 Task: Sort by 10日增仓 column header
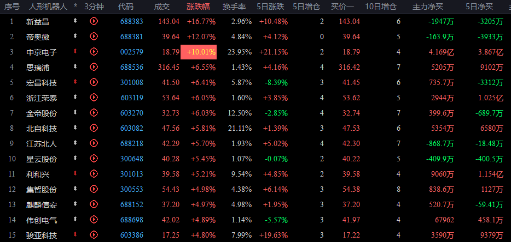pos(381,7)
